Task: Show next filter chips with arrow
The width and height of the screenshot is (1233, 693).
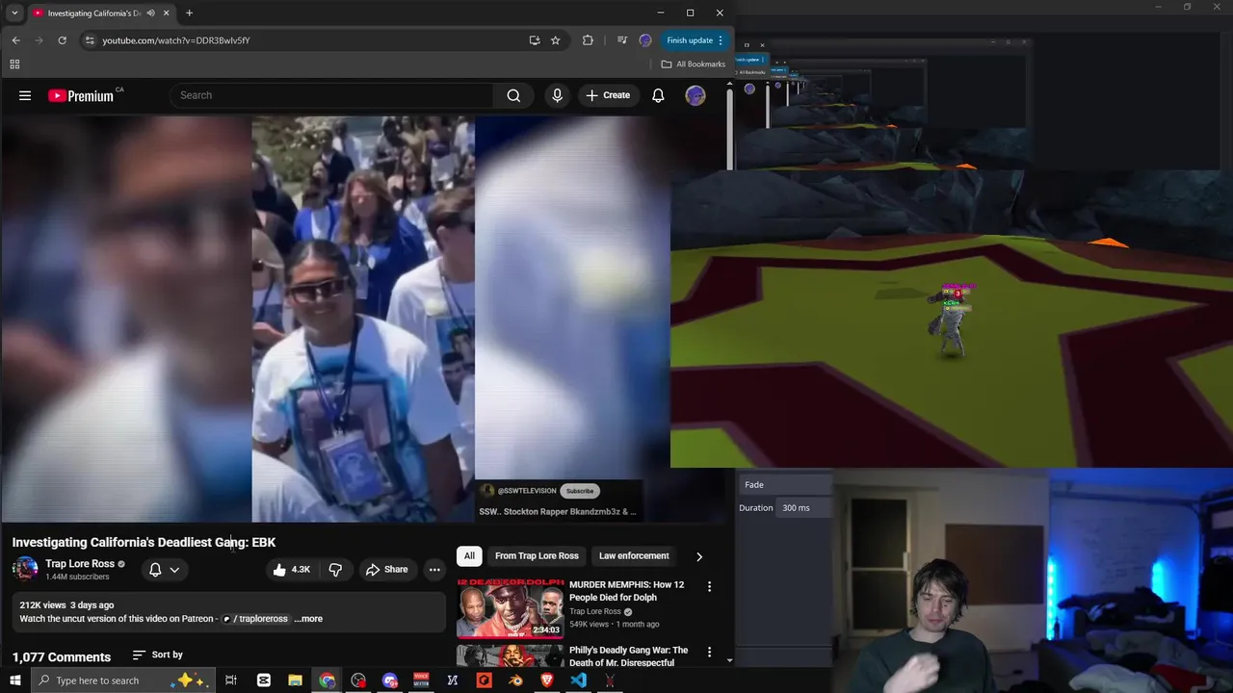Action: click(699, 556)
